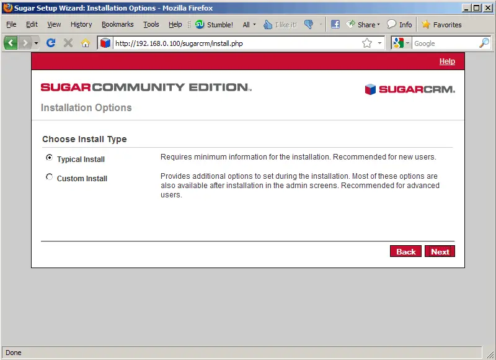Click the search magnifier icon
The width and height of the screenshot is (496, 360).
[x=484, y=43]
